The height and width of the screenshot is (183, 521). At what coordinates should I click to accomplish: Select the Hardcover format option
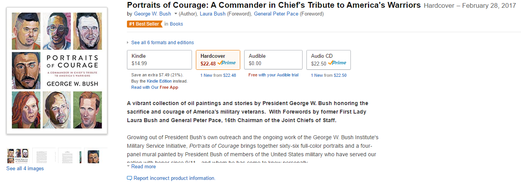pyautogui.click(x=218, y=60)
